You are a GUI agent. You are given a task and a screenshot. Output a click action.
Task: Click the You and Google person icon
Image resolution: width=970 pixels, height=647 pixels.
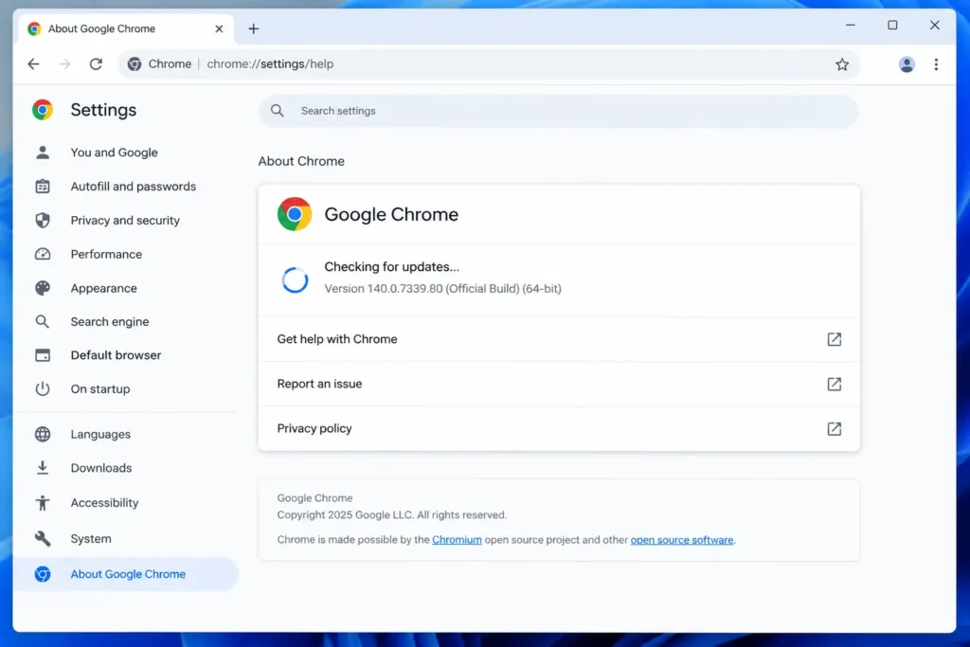tap(43, 153)
